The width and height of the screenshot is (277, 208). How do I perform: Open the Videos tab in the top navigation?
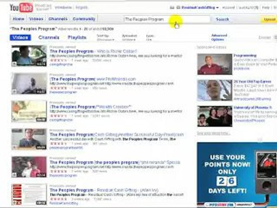point(36,19)
